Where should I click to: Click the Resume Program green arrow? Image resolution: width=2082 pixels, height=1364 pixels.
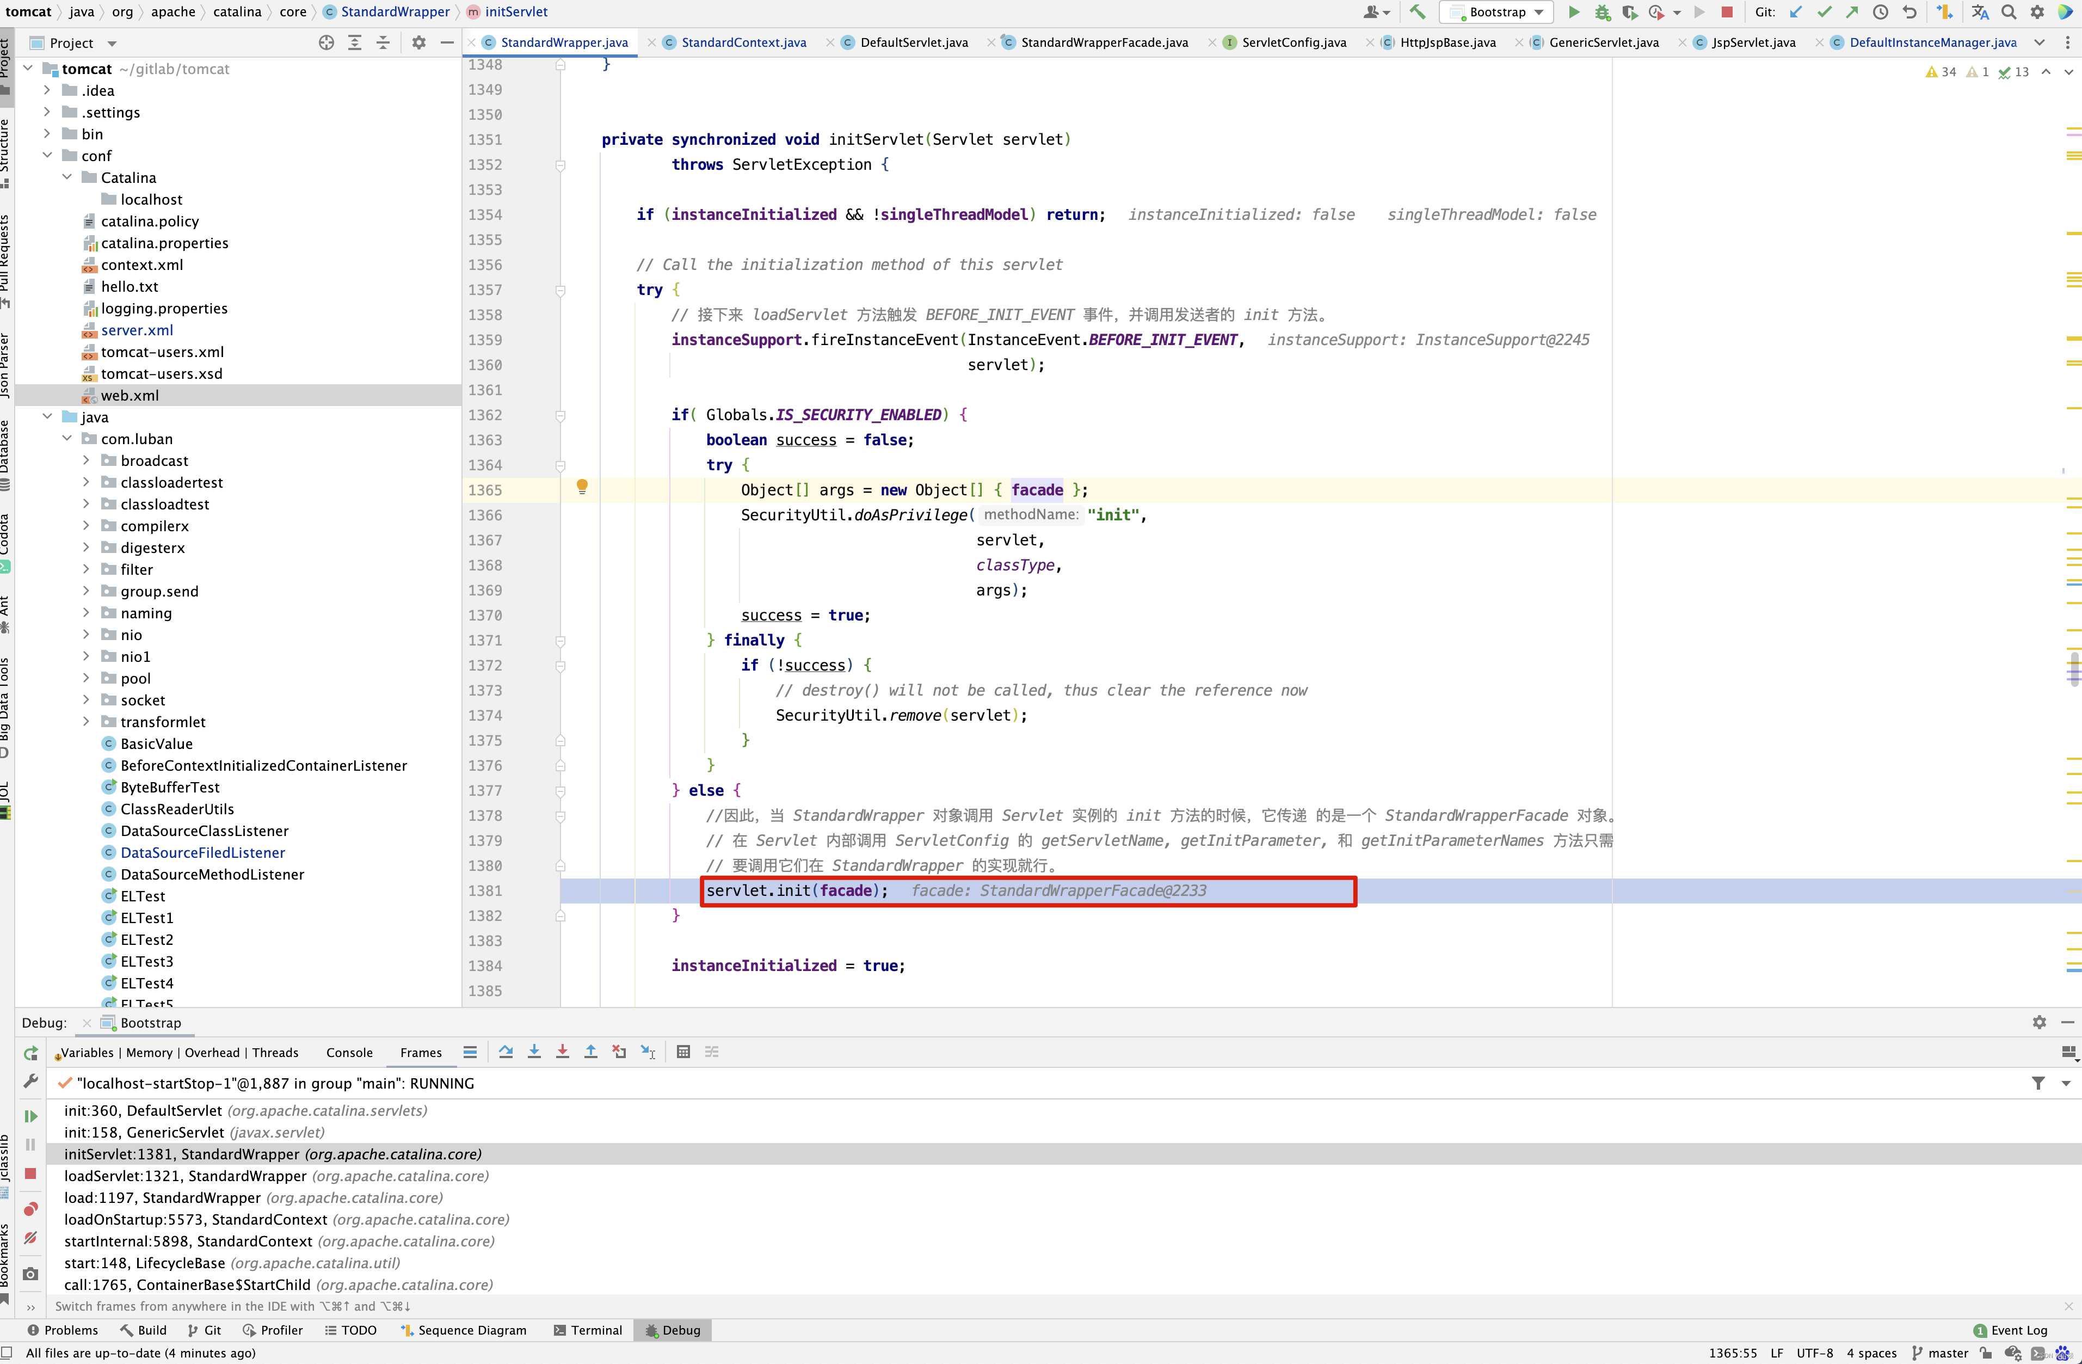[30, 1116]
